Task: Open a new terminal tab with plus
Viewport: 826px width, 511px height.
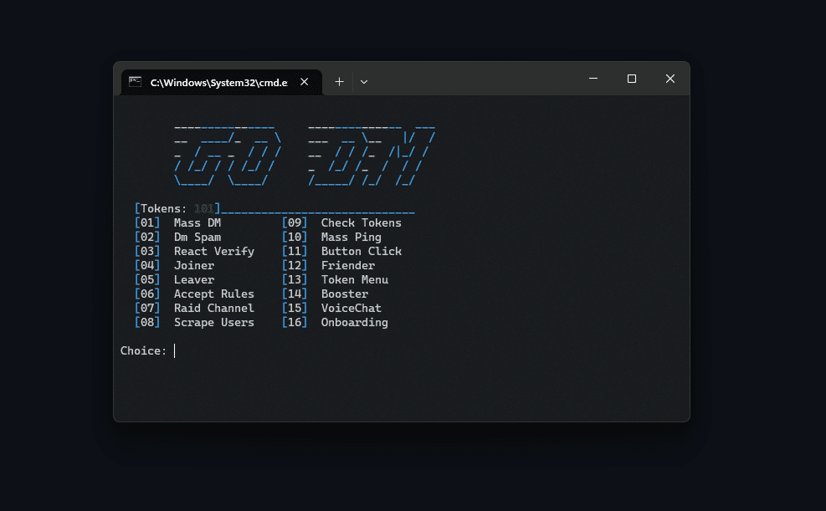Action: pos(339,82)
